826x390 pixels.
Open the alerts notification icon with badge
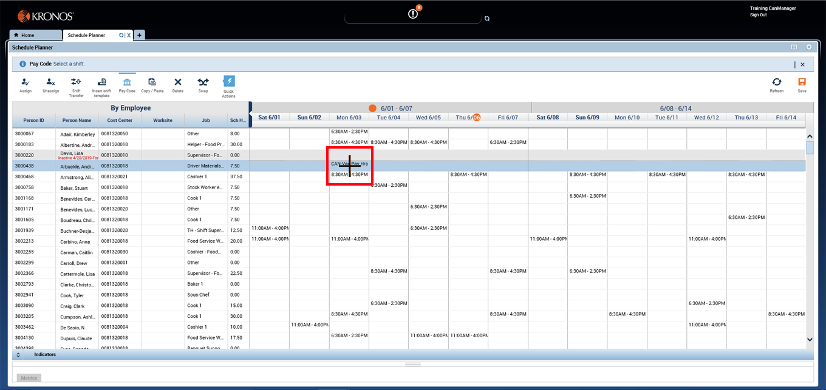pos(414,13)
